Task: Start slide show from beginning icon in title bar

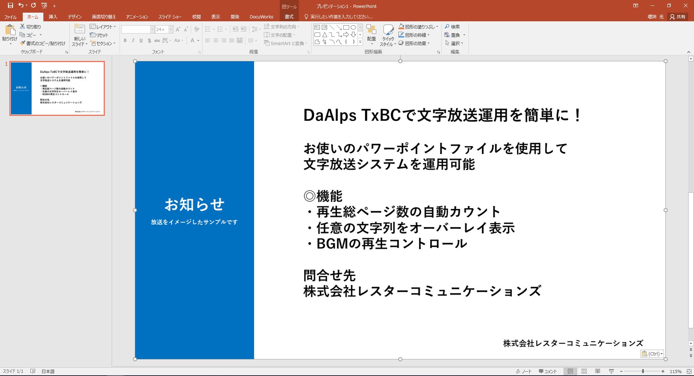Action: [x=44, y=5]
